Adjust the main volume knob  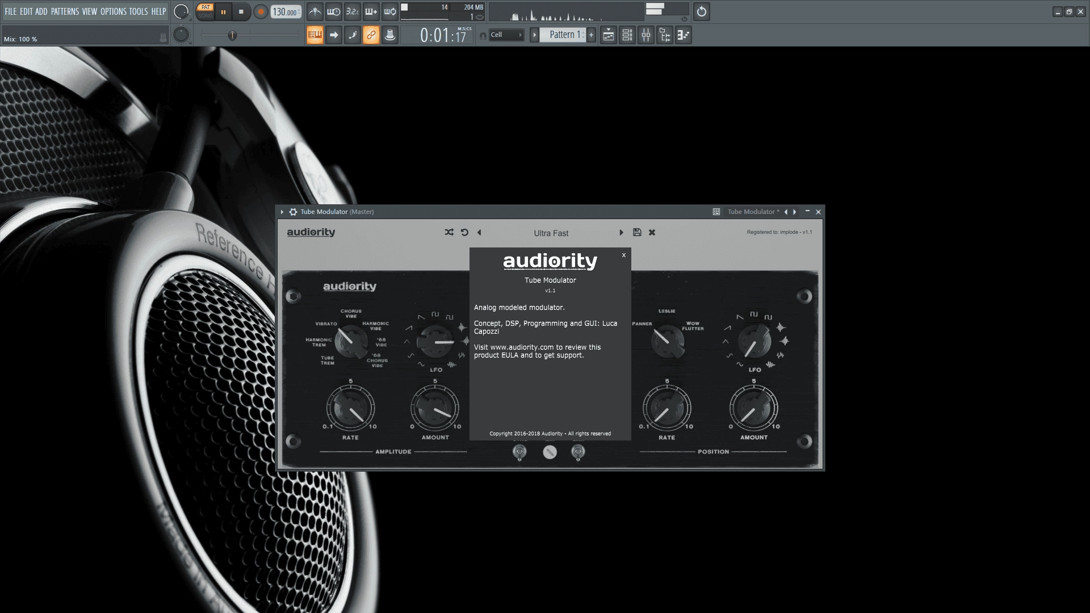181,12
